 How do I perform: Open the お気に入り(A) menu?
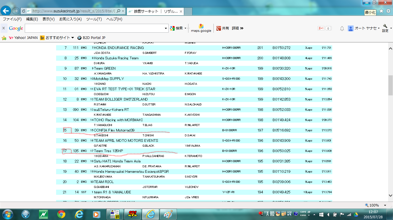pos(70,19)
